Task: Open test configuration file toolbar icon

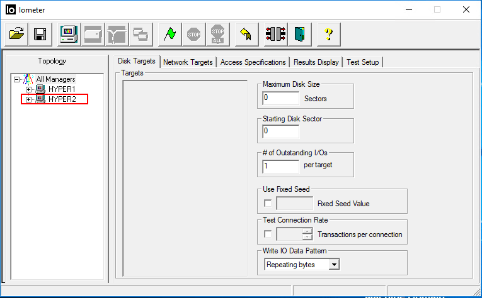Action: pos(16,34)
